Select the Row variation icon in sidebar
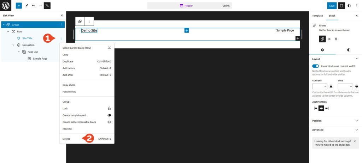The height and width of the screenshot is (163, 362). pos(329,39)
